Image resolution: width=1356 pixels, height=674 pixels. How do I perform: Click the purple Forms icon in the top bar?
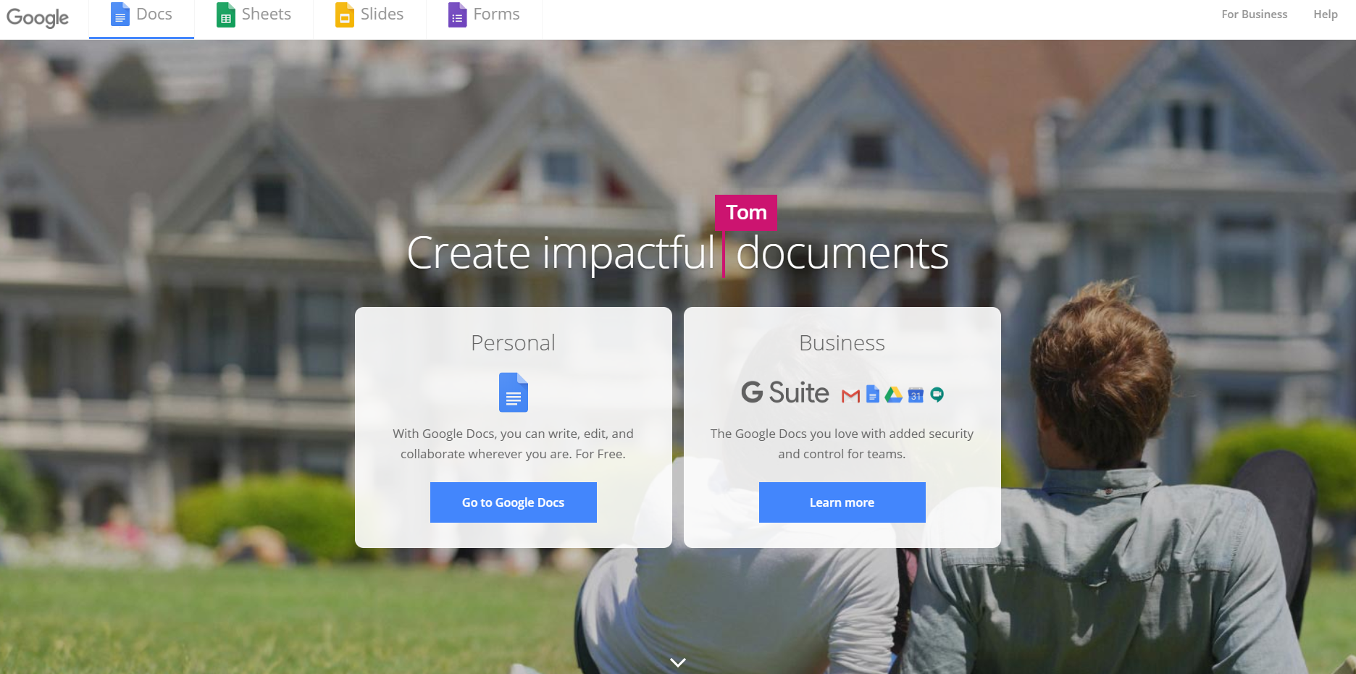pyautogui.click(x=456, y=14)
